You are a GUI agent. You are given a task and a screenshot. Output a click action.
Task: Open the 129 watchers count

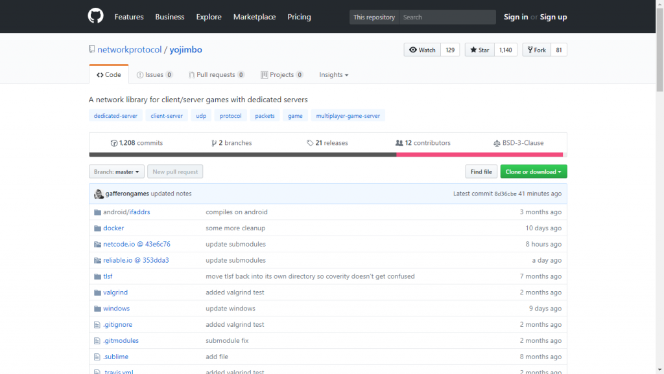450,50
